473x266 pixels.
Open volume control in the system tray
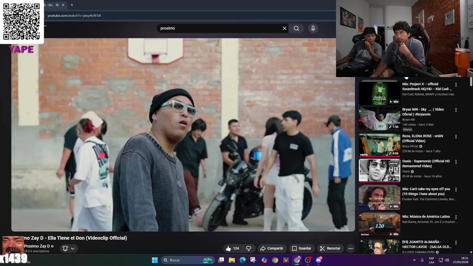point(447,260)
